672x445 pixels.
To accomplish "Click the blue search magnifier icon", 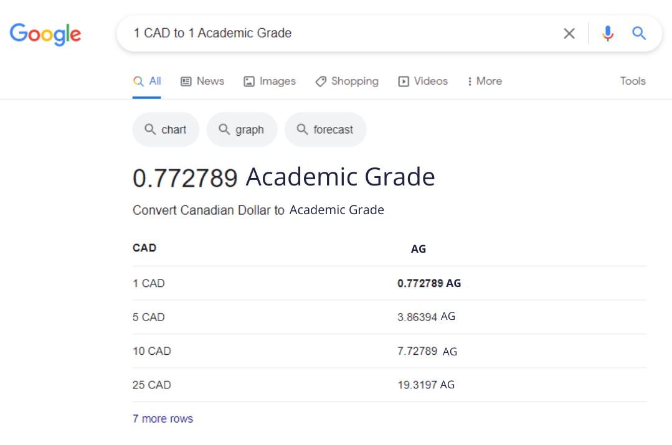I will (639, 33).
